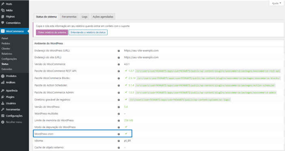Viewport: 285px width, 151px height.
Task: Click the Plugins plug icon
Action: coord(3,97)
